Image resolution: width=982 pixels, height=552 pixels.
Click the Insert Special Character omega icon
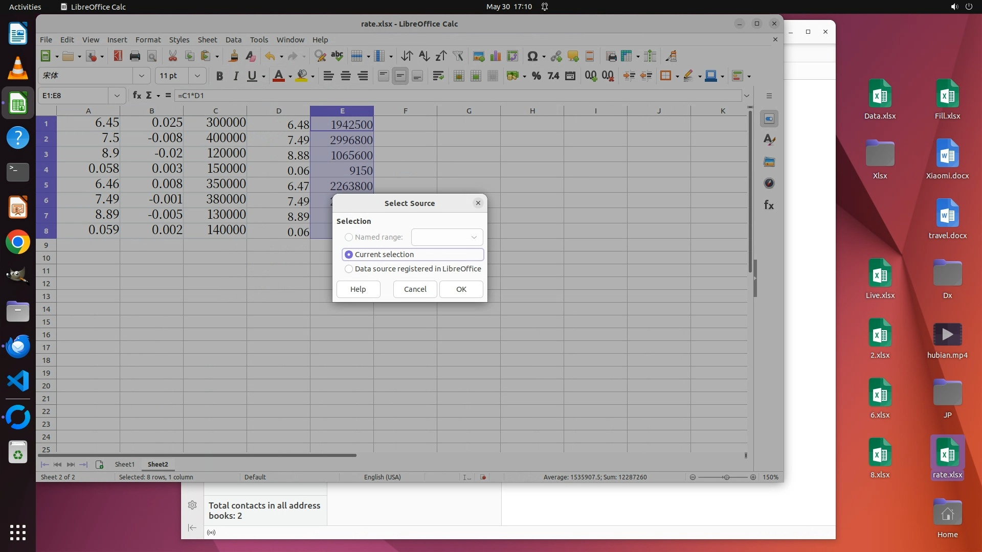coord(532,56)
